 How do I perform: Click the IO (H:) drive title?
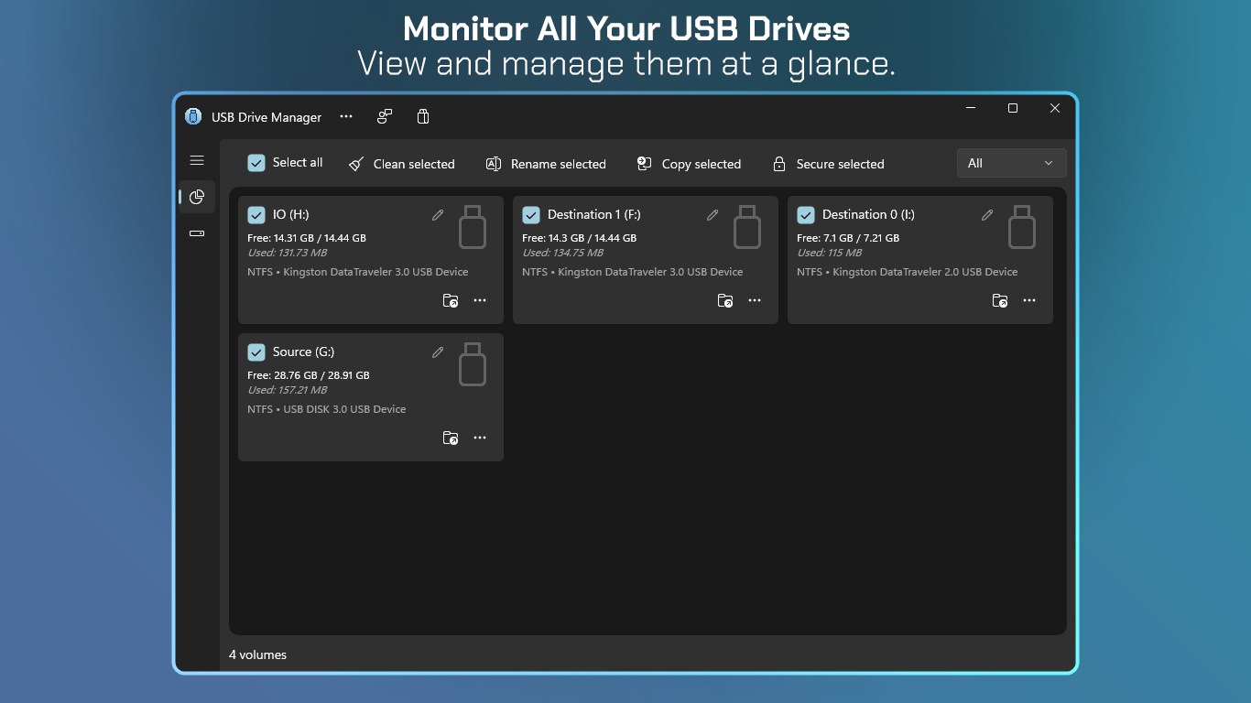click(291, 215)
